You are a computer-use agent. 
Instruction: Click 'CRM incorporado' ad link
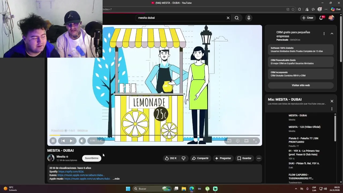tap(301, 74)
